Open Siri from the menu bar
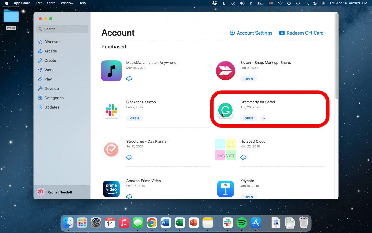 (323, 3)
